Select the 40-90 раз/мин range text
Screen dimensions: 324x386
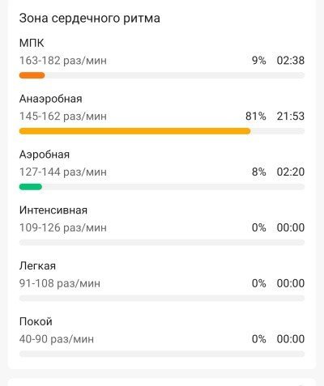pyautogui.click(x=57, y=339)
